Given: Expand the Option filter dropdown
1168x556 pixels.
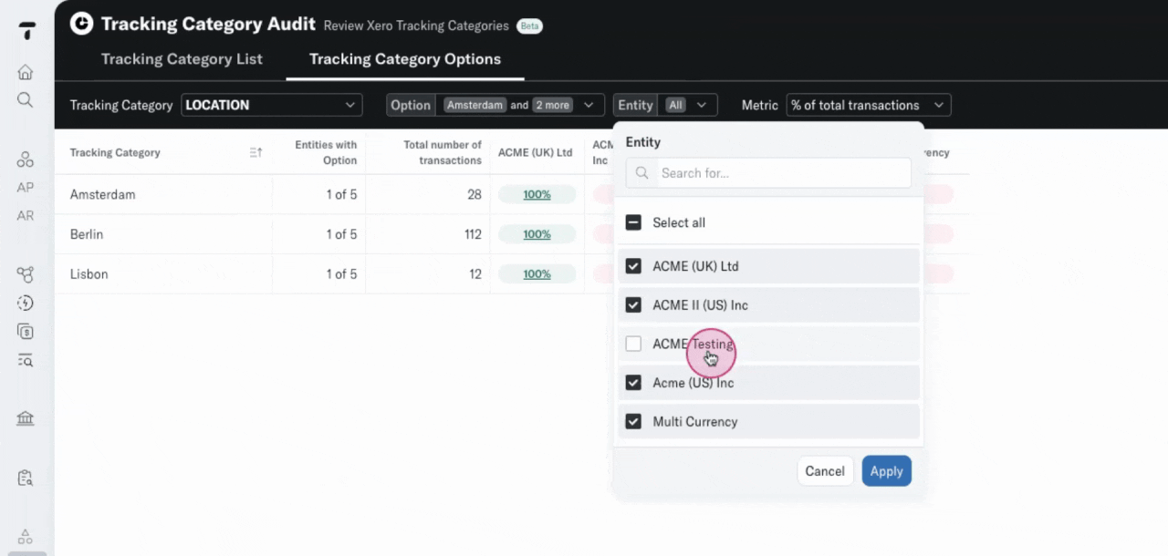Looking at the screenshot, I should click(495, 105).
